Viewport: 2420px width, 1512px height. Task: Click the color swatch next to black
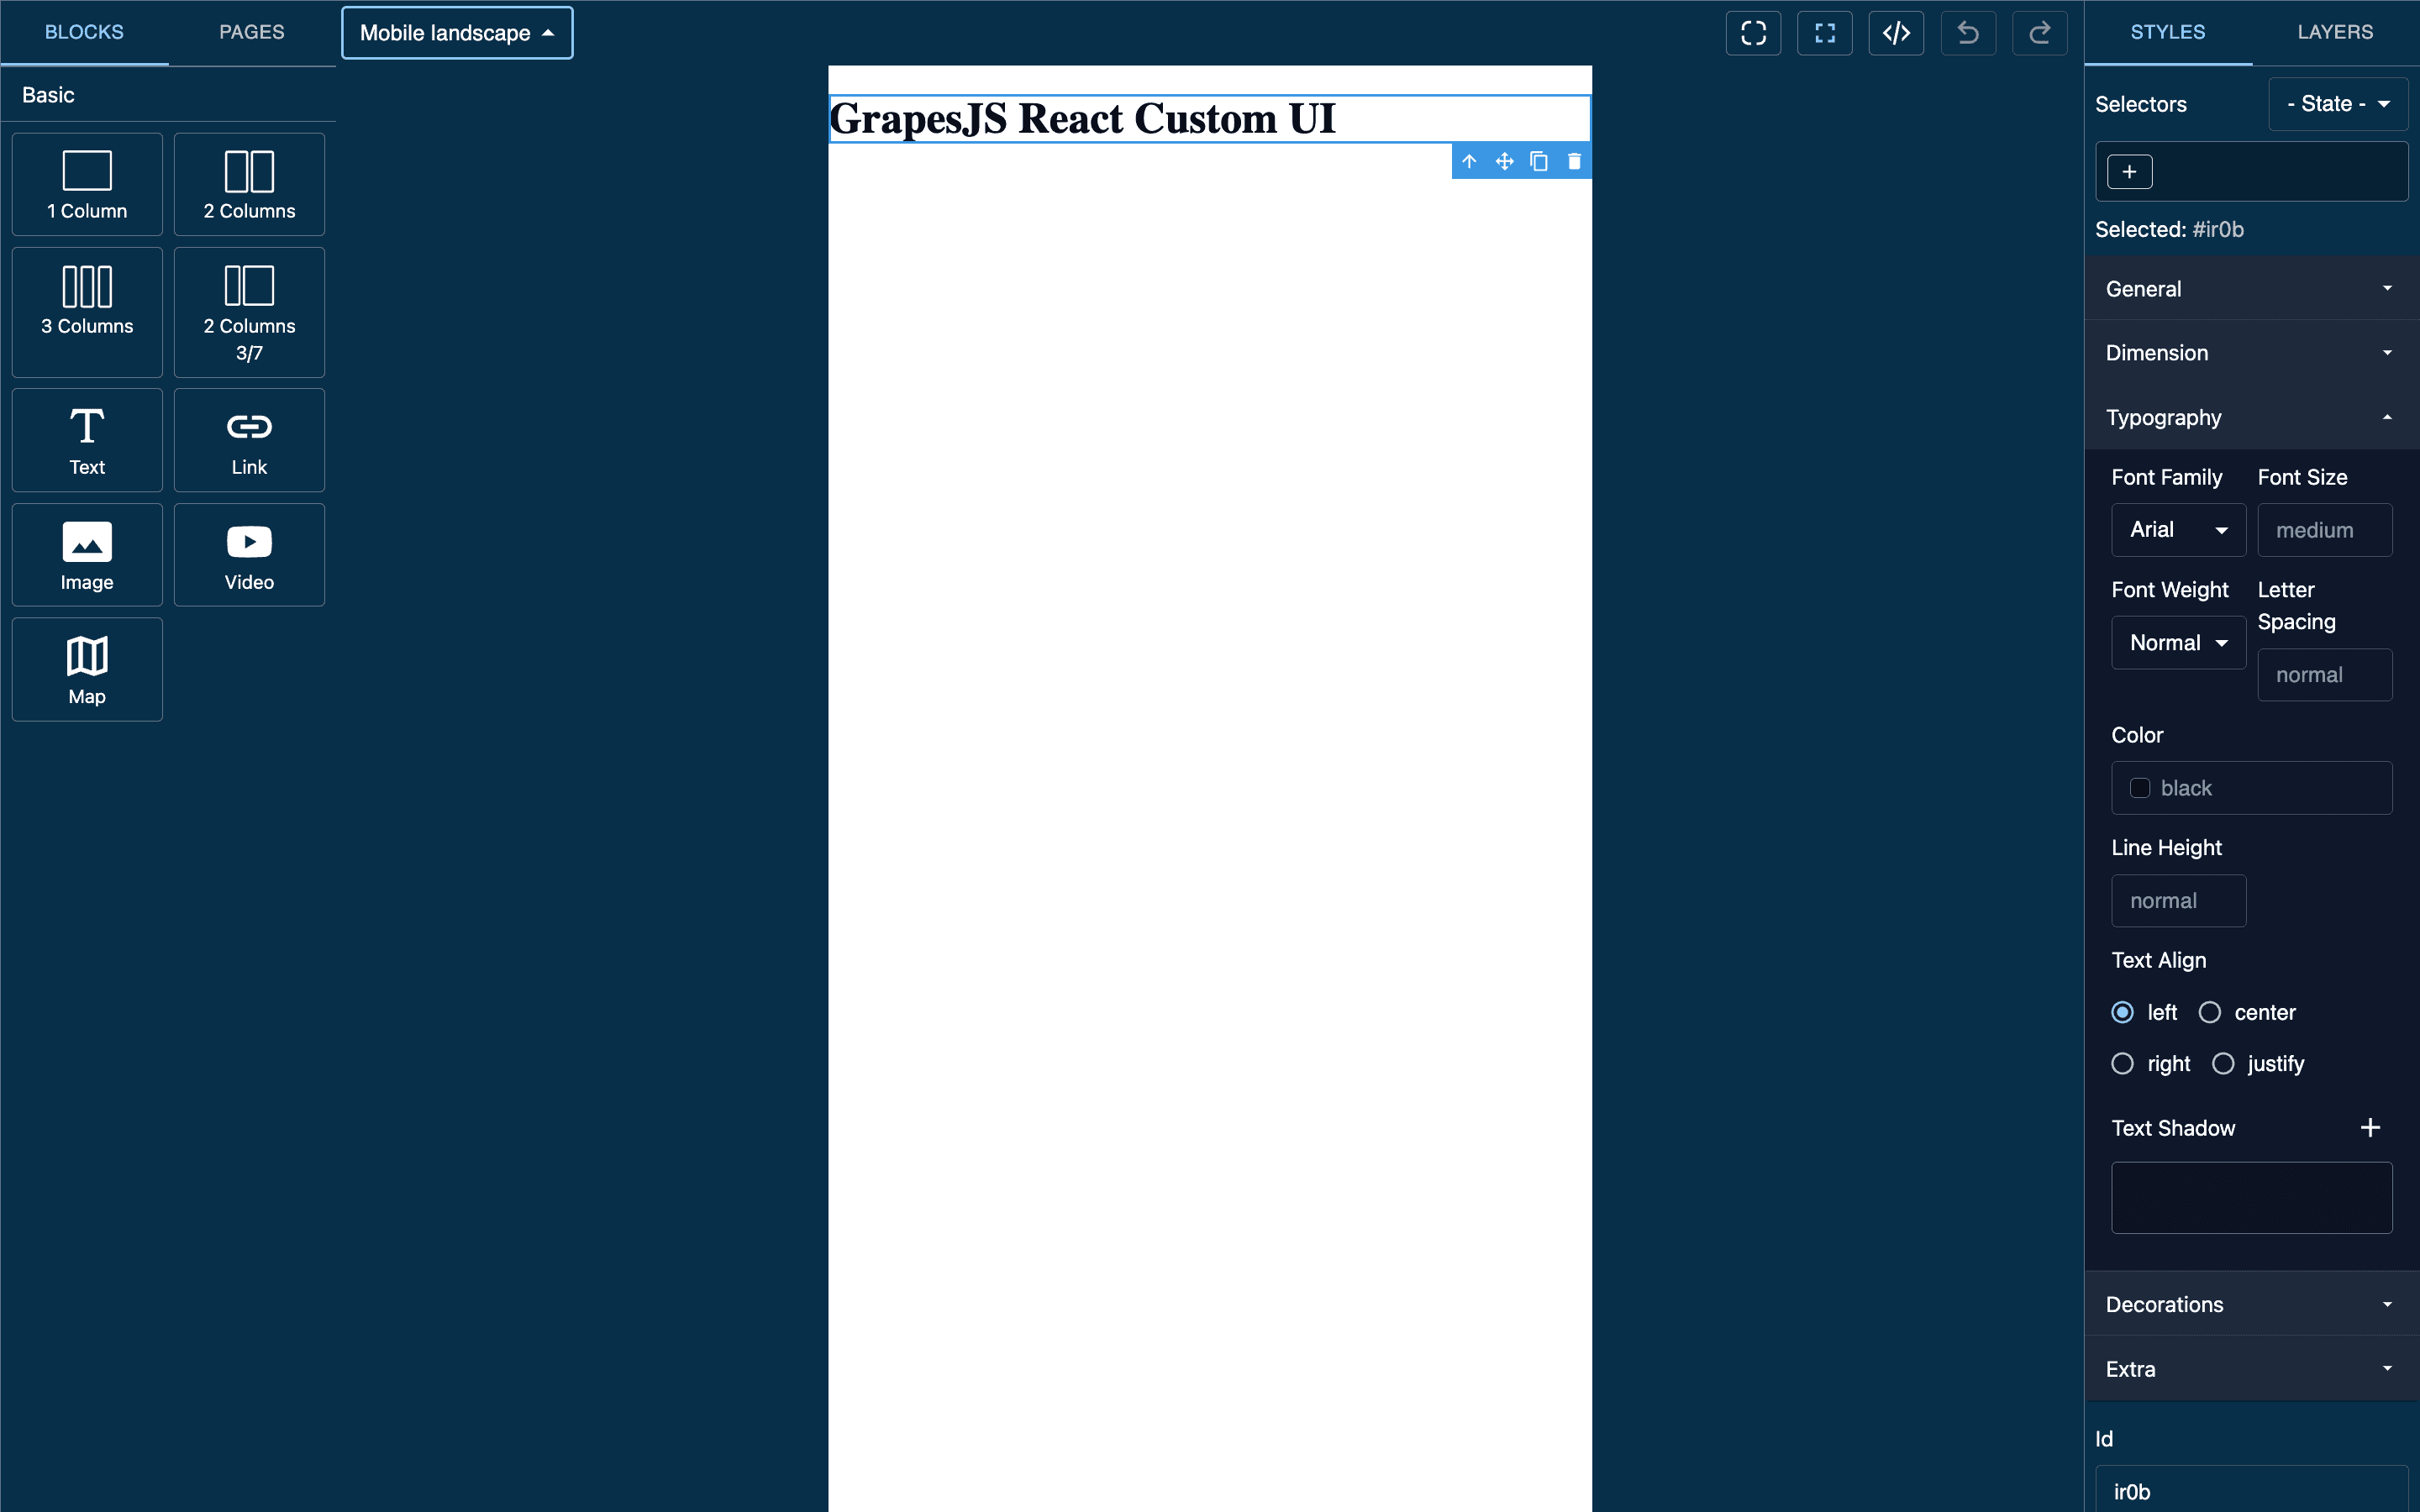pos(2140,788)
